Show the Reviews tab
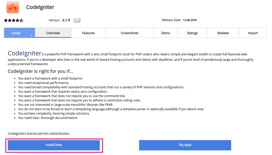Viewport: 272px width, 155px height. (223, 33)
